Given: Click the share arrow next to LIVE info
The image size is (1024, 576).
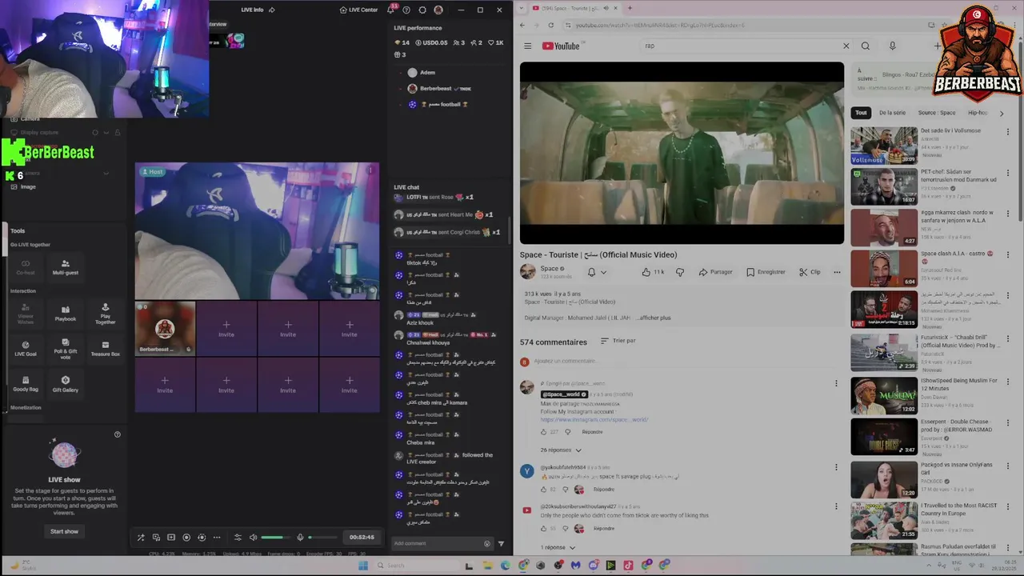Looking at the screenshot, I should (x=272, y=10).
